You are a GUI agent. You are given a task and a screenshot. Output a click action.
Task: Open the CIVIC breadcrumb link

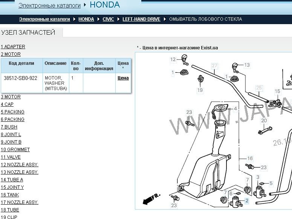tap(108, 19)
